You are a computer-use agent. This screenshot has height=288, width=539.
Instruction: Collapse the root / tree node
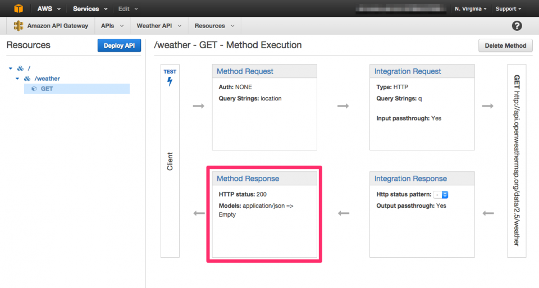point(11,68)
